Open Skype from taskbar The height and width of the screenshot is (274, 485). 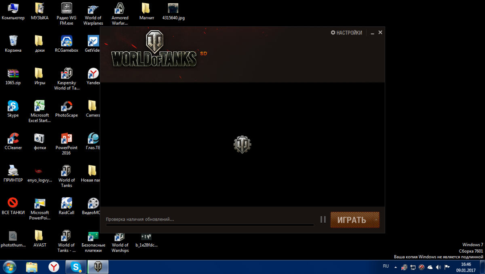tap(76, 267)
